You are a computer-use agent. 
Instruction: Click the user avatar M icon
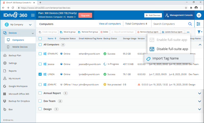[x=199, y=15]
